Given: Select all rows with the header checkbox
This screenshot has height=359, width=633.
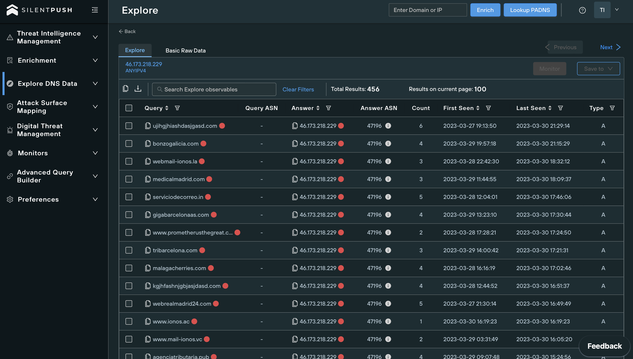Looking at the screenshot, I should pyautogui.click(x=129, y=108).
